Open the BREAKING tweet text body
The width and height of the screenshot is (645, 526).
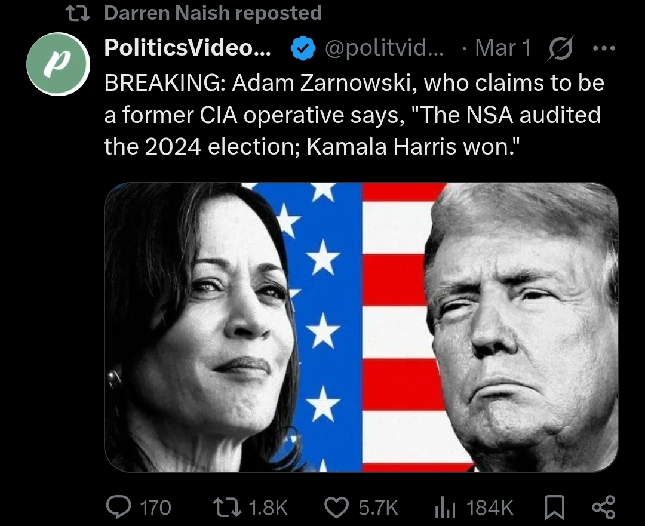pyautogui.click(x=354, y=115)
